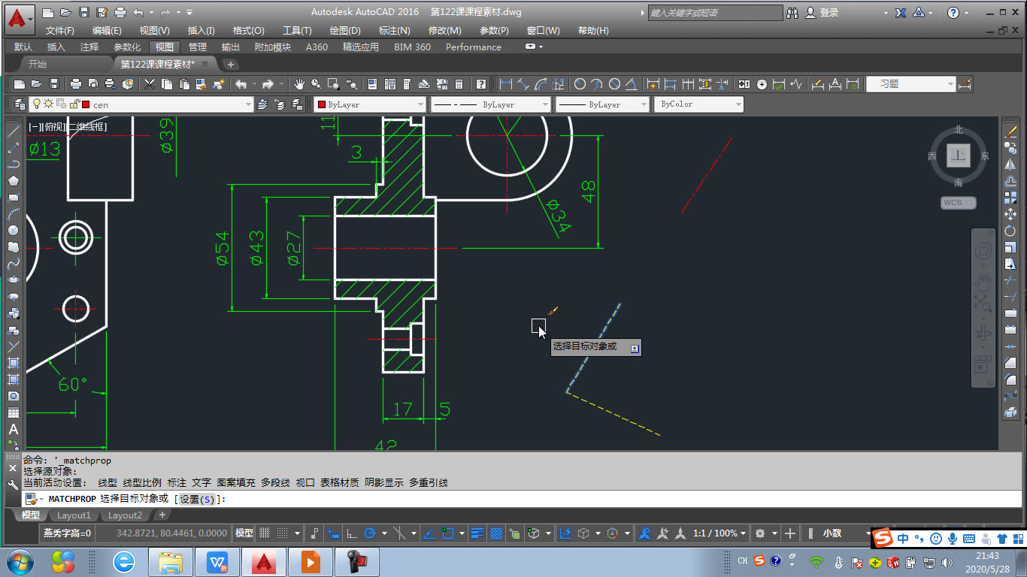Open Internet Explorer from the taskbar
The image size is (1027, 577).
pyautogui.click(x=124, y=561)
